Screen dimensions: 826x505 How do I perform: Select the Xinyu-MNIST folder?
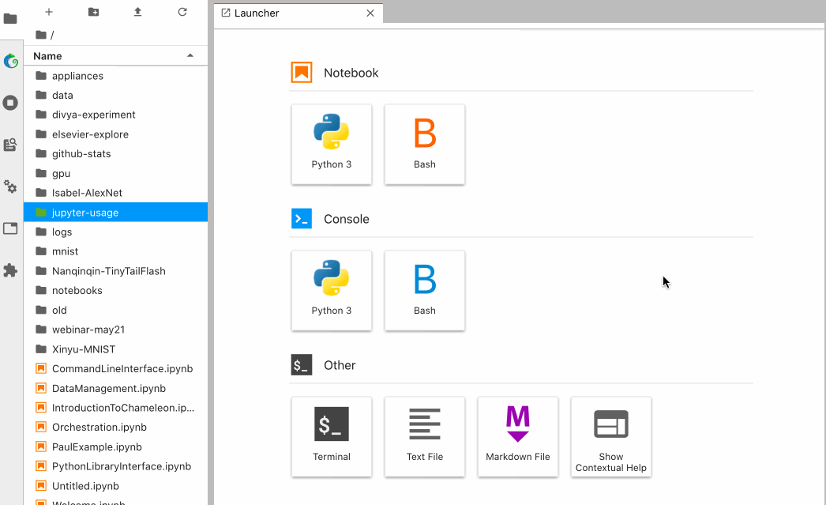click(x=115, y=349)
